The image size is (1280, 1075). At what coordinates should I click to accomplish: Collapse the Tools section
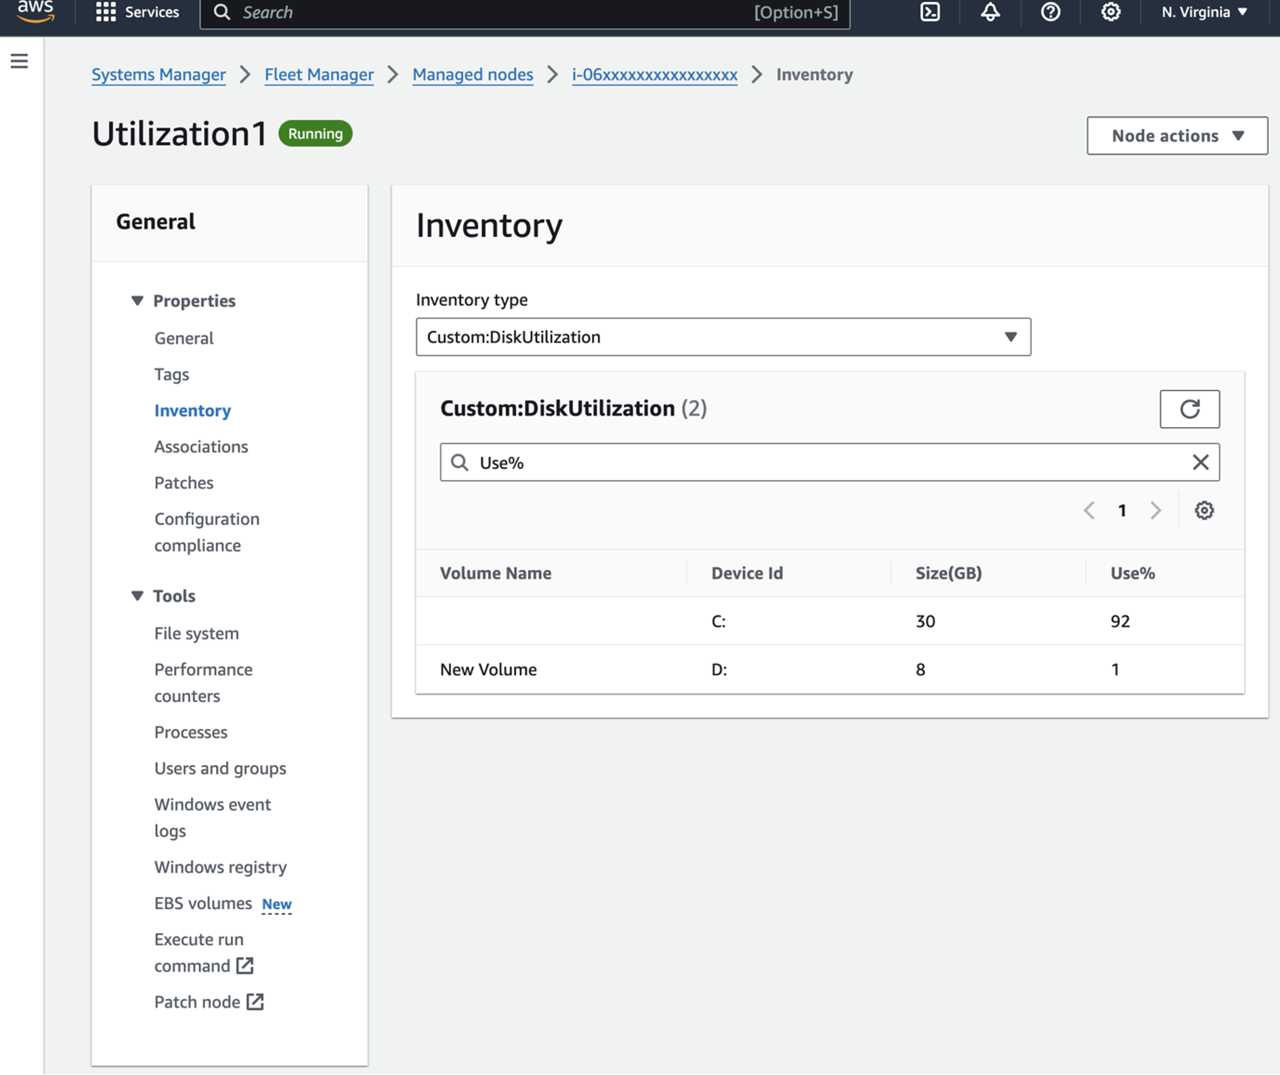[x=137, y=595]
